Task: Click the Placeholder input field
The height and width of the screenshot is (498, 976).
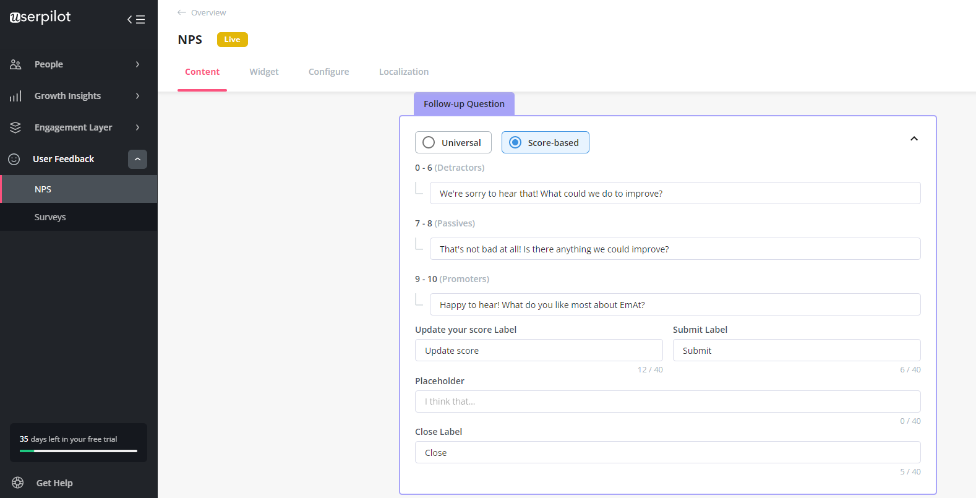Action: point(667,401)
